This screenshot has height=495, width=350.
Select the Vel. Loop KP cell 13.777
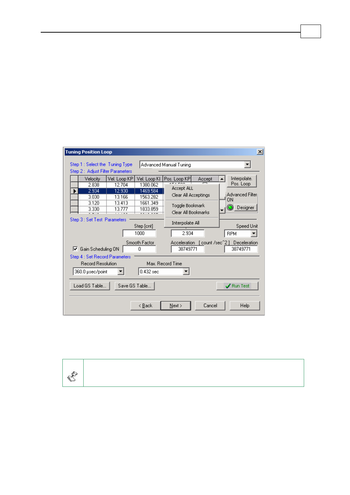click(x=121, y=209)
